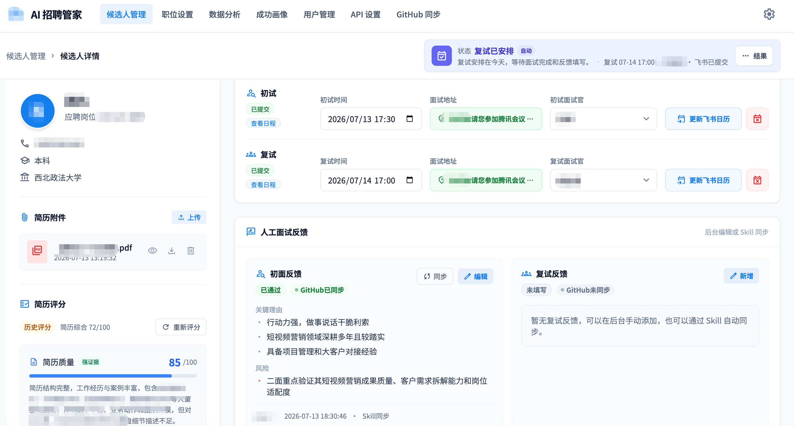Screen dimensions: 794x426
Task: Click 编辑 on 初面反馈
Action: [x=475, y=276]
